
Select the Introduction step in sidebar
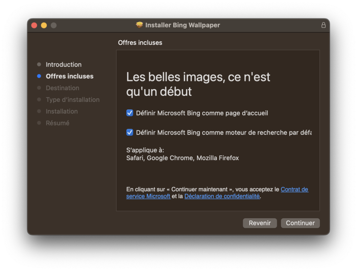[x=63, y=64]
